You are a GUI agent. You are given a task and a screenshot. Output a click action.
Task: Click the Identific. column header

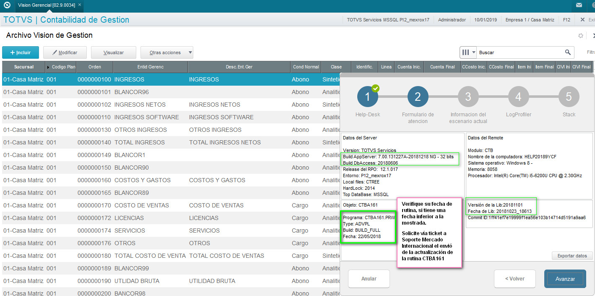click(365, 67)
